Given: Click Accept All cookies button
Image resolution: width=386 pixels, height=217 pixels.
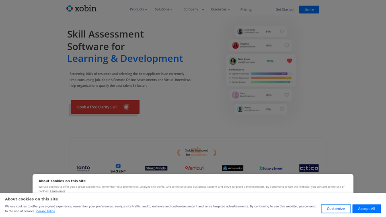Looking at the screenshot, I should click(367, 209).
